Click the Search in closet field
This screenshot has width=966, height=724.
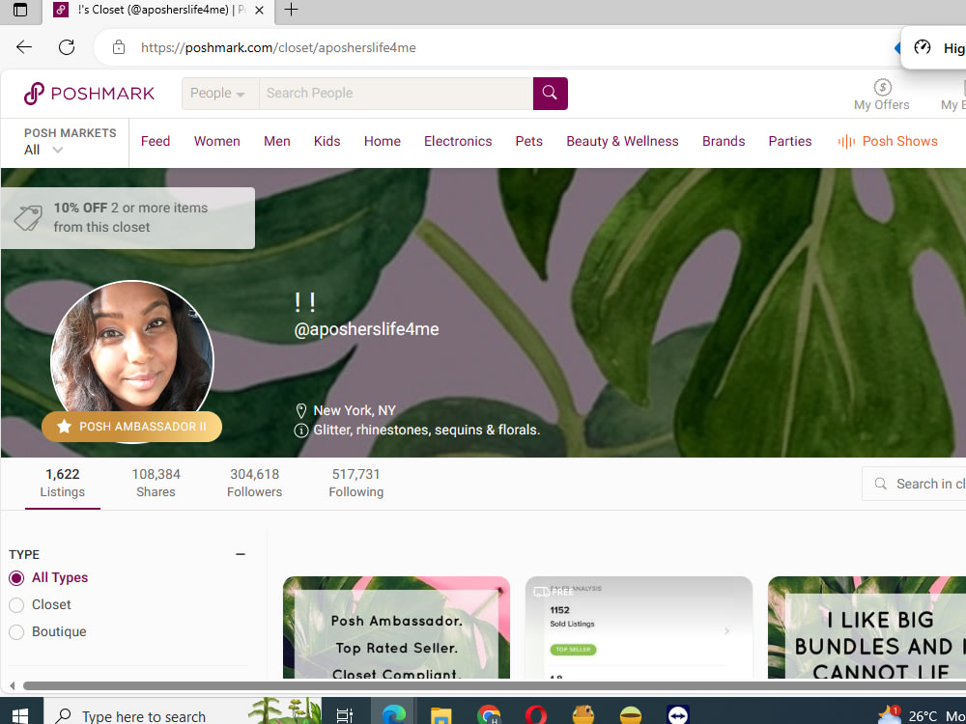(x=914, y=484)
